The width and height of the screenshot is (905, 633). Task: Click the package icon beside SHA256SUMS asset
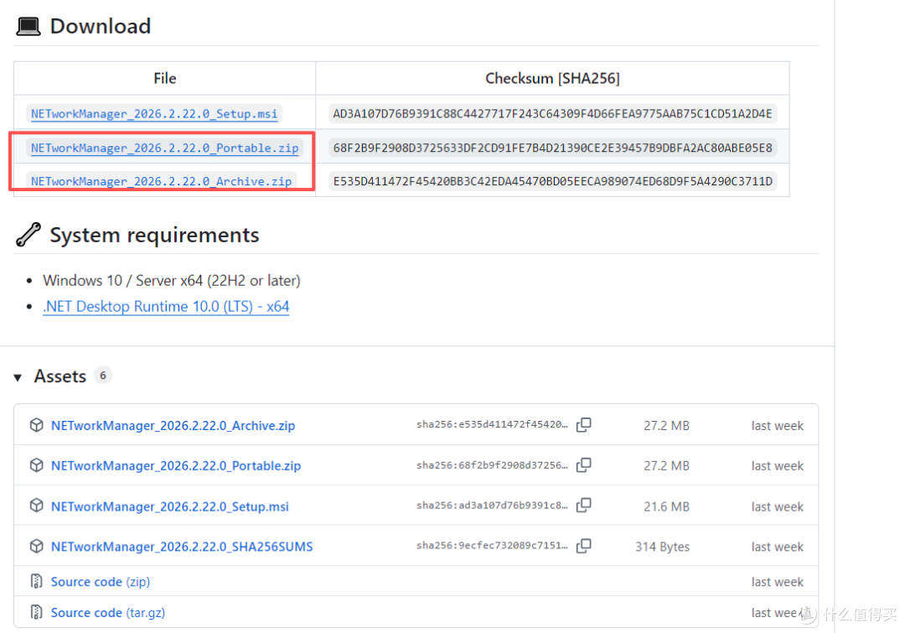36,546
